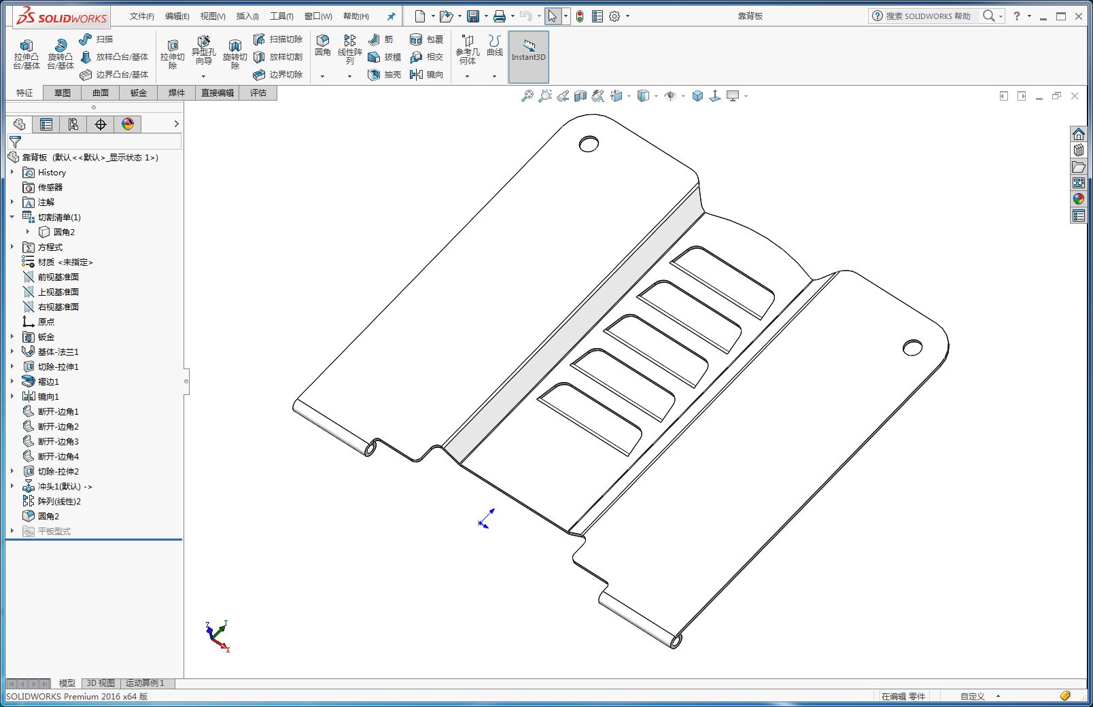Open the PropertyManager tab icon
The image size is (1093, 707).
(x=46, y=124)
